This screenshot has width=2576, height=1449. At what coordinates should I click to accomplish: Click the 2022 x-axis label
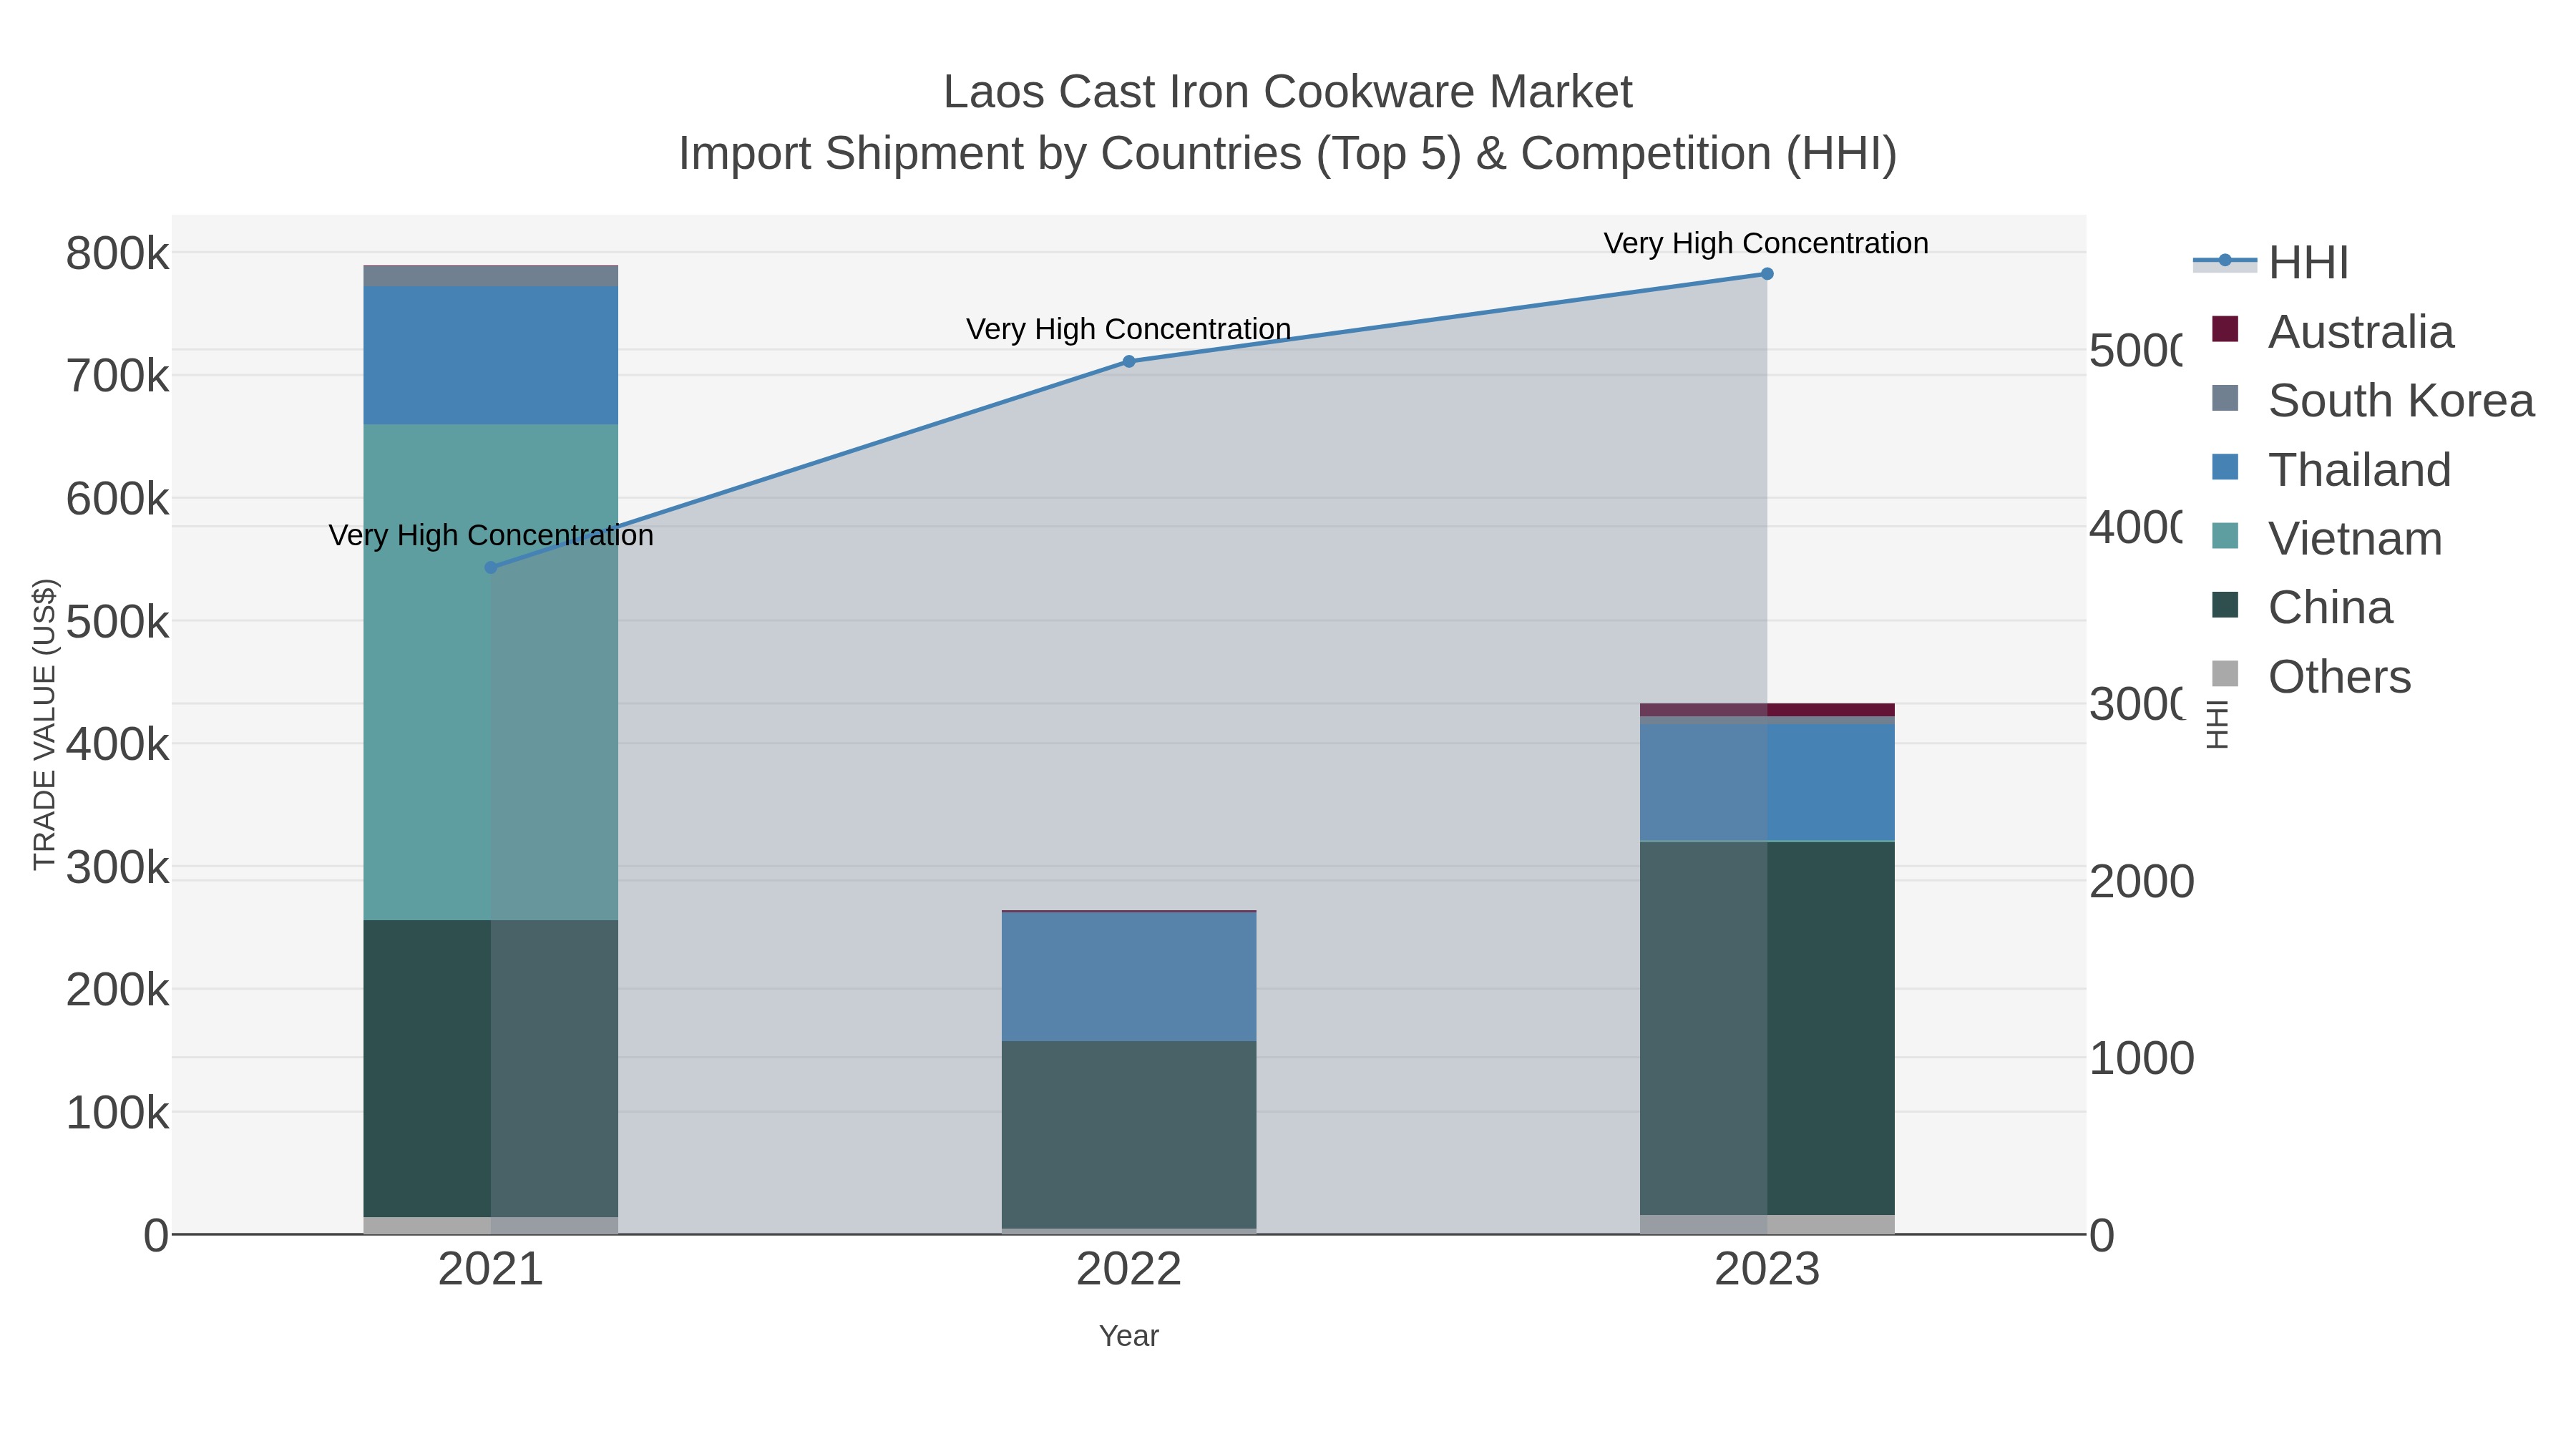(x=1129, y=1270)
